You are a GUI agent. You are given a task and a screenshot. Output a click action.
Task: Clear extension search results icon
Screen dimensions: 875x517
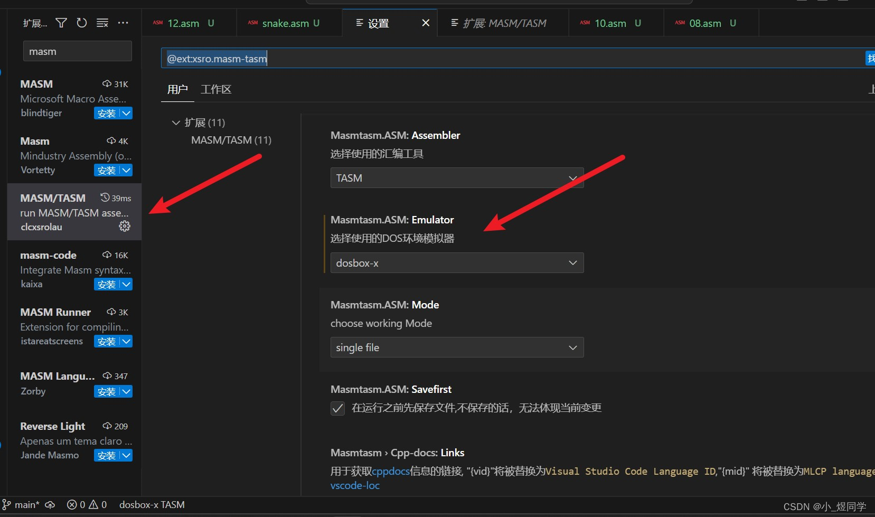pyautogui.click(x=102, y=23)
